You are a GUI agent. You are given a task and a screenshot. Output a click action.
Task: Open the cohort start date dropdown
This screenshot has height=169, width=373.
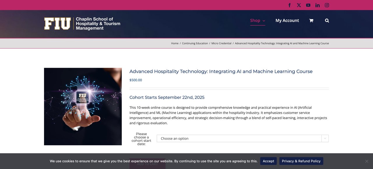pyautogui.click(x=239, y=139)
